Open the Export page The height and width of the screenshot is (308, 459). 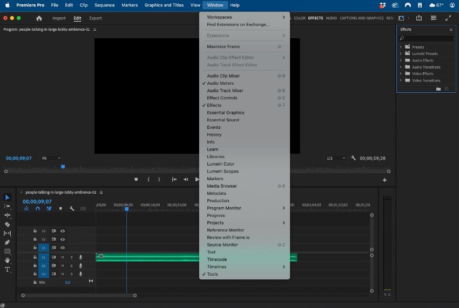click(x=96, y=18)
